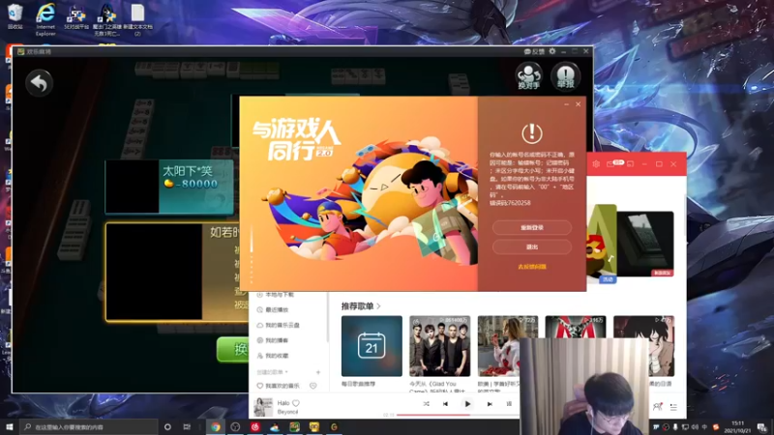Switch to the mahjong game on taskbar
This screenshot has width=774, height=435.
(x=294, y=426)
